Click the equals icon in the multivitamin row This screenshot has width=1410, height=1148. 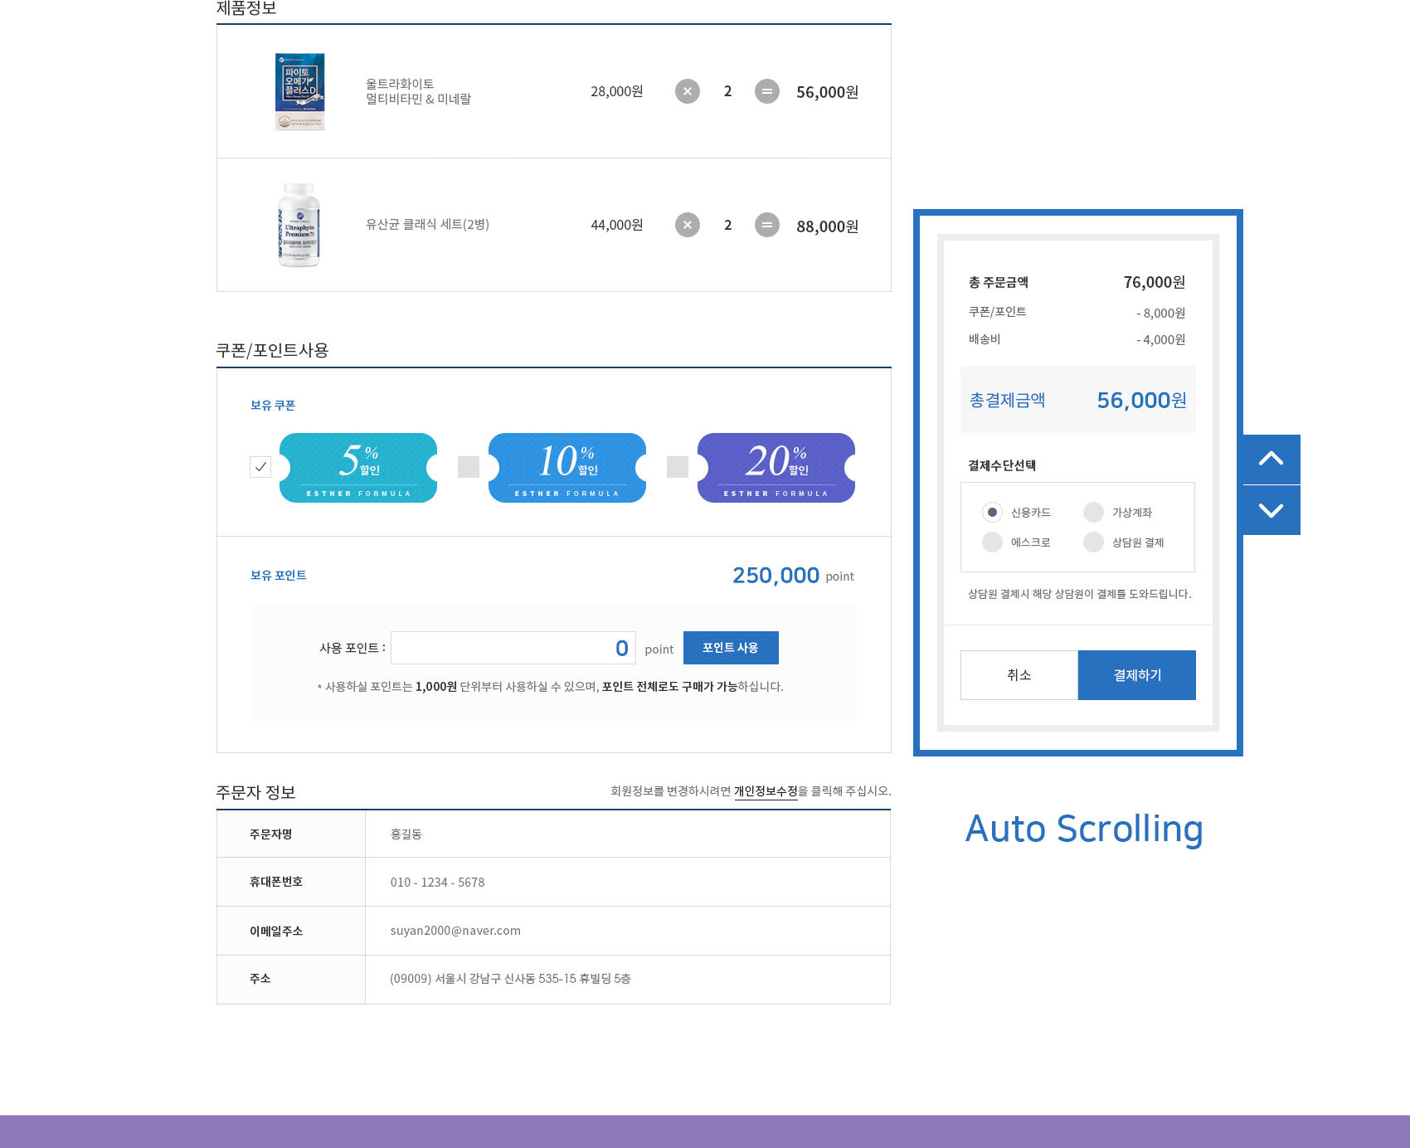[766, 91]
